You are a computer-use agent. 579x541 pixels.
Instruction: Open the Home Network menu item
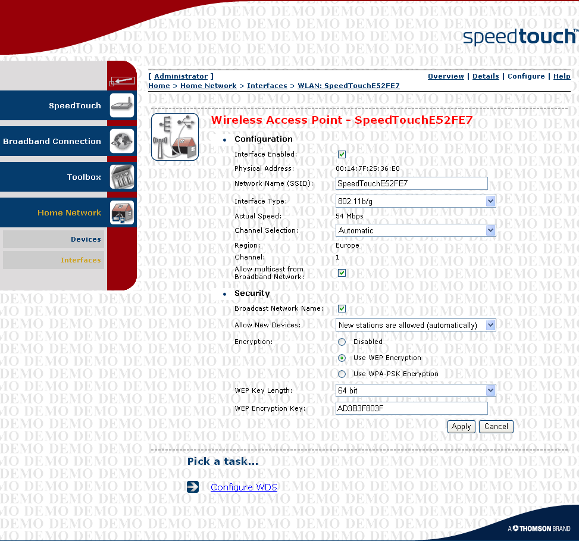69,212
